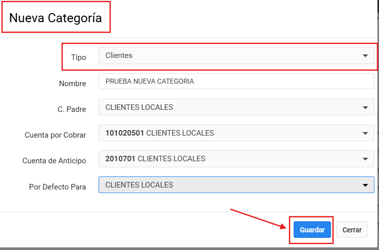Click the Cuenta de Anticipo label
Viewport: 379px width, 250px height.
pyautogui.click(x=54, y=161)
